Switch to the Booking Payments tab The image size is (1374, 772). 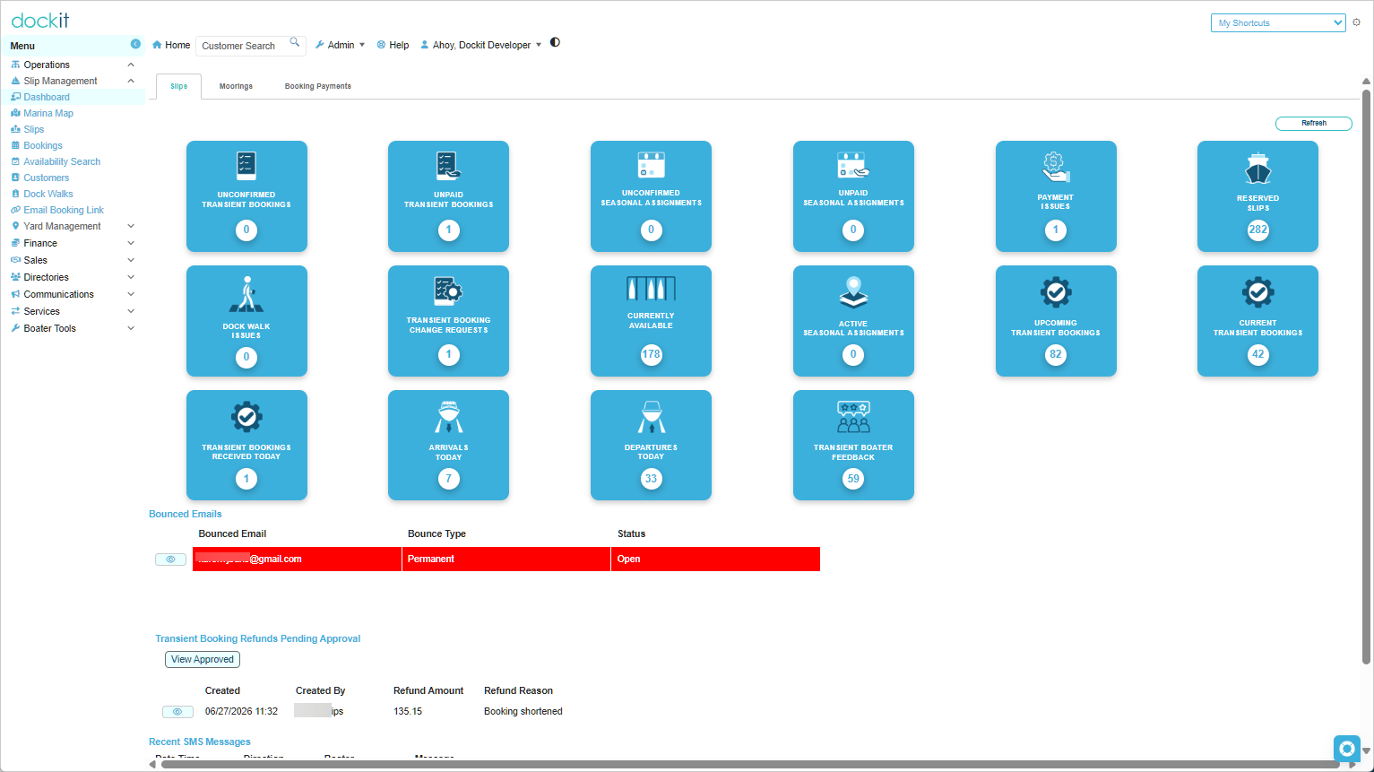click(318, 86)
